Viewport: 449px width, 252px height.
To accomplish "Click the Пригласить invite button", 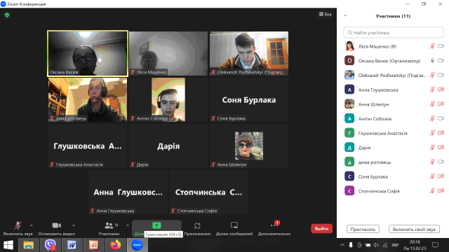I will [363, 229].
